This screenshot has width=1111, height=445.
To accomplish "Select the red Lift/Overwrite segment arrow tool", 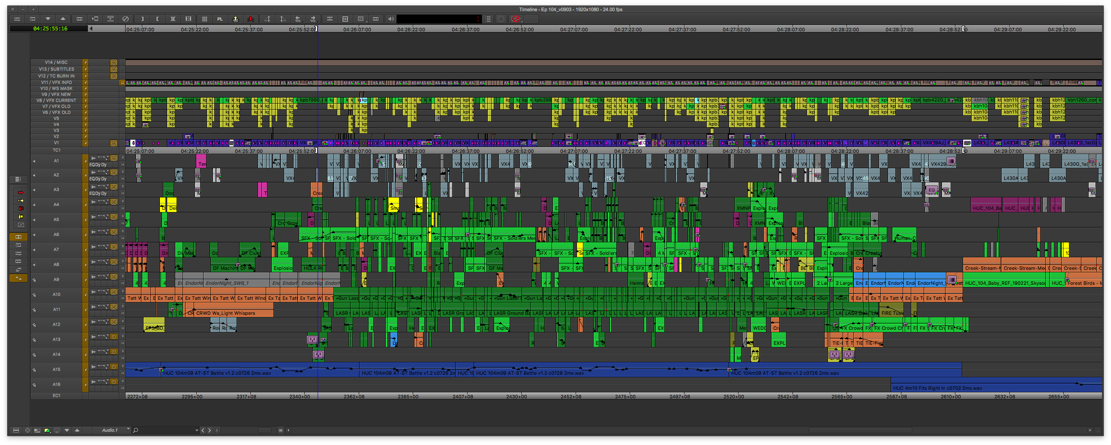I will [x=20, y=192].
